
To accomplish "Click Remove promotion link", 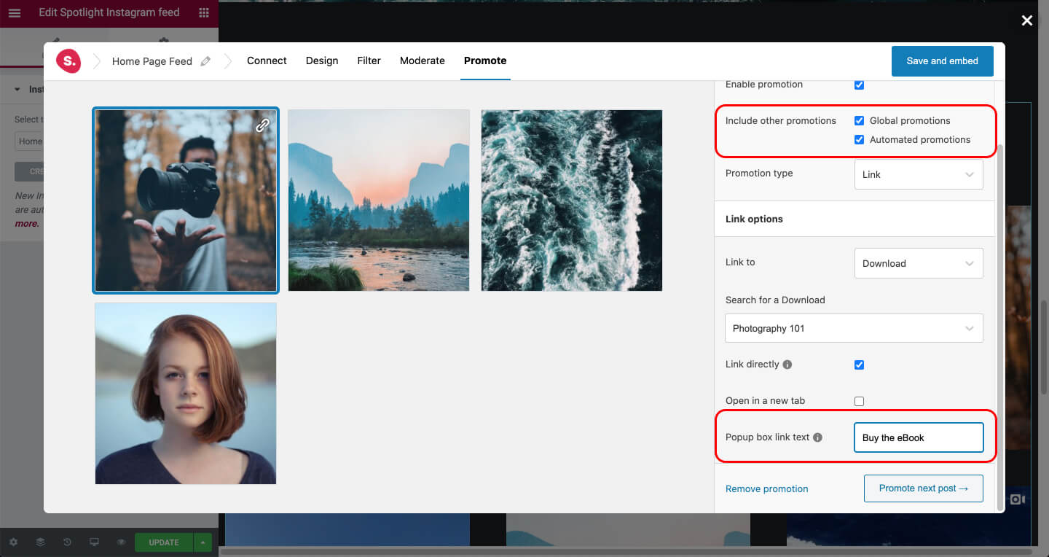I will (x=767, y=489).
